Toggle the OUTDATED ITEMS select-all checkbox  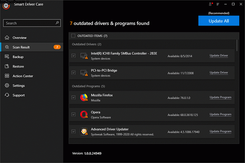click(x=73, y=36)
